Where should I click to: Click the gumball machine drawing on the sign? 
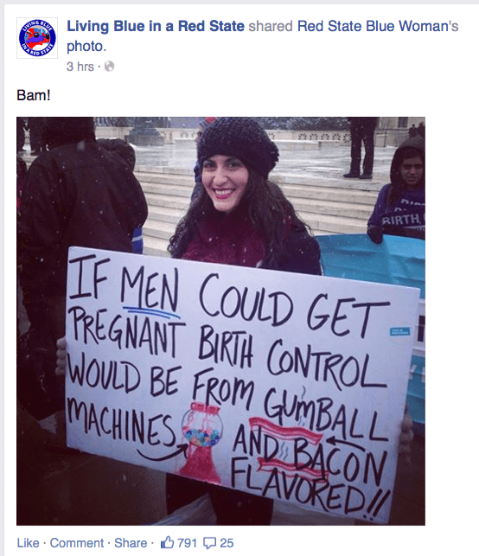(203, 442)
